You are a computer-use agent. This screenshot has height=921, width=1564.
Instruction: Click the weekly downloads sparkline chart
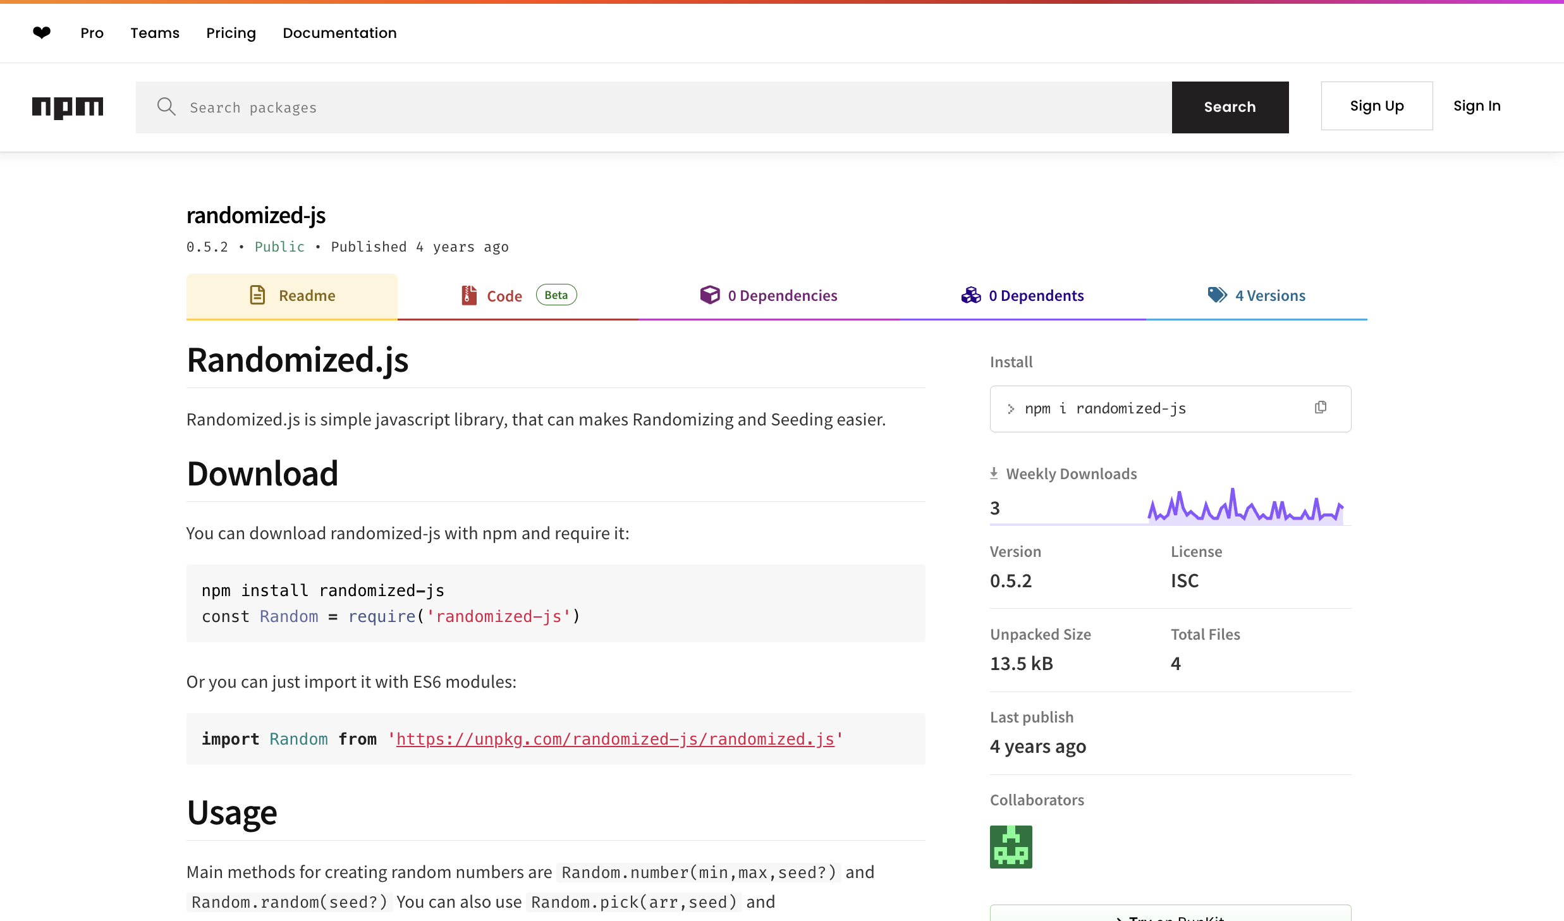tap(1245, 506)
